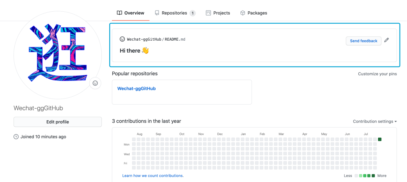
Task: Open the Contribution settings dropdown
Action: pyautogui.click(x=375, y=121)
